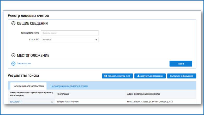Click the Адрес дома/помещения/комнаты column header
This screenshot has height=115, width=204.
pyautogui.click(x=143, y=94)
